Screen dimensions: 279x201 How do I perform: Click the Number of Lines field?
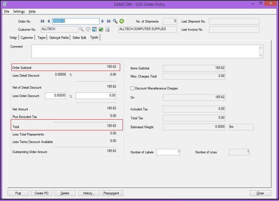(x=239, y=152)
